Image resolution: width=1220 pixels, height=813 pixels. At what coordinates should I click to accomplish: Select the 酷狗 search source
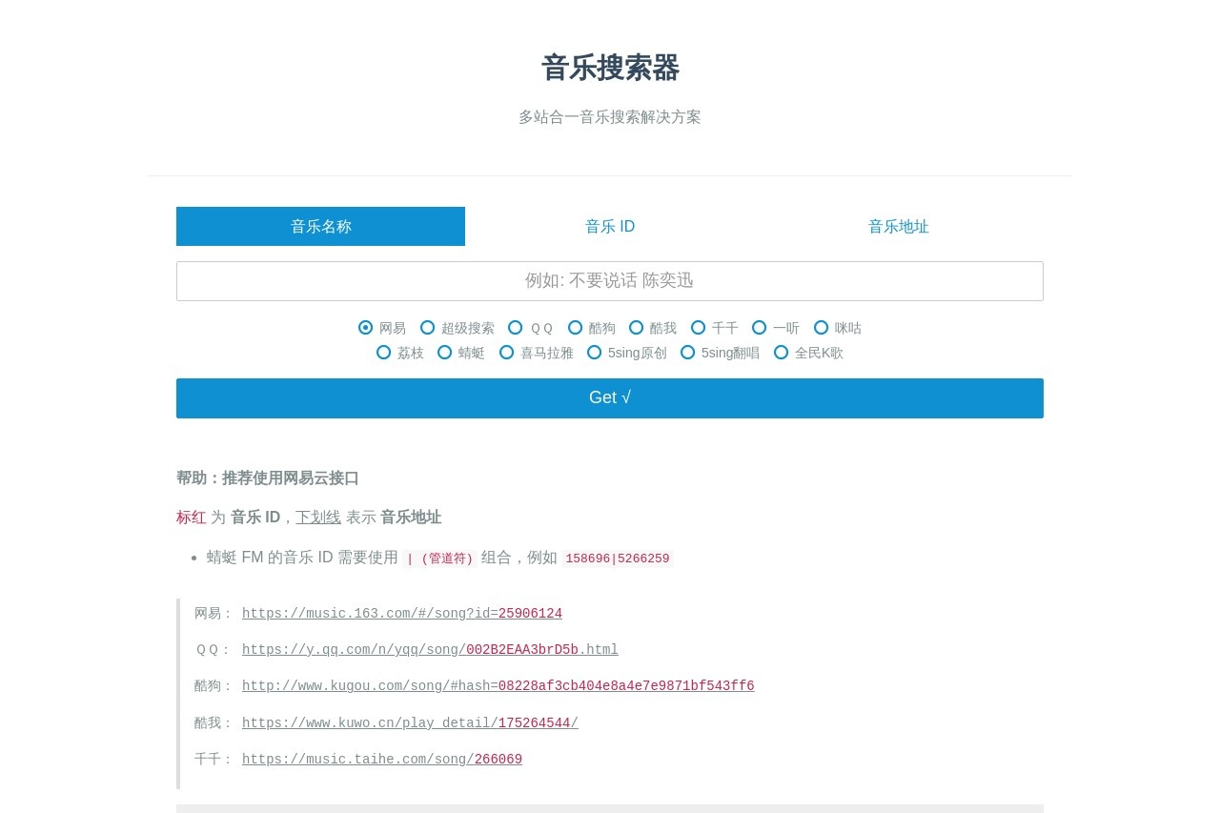point(576,328)
